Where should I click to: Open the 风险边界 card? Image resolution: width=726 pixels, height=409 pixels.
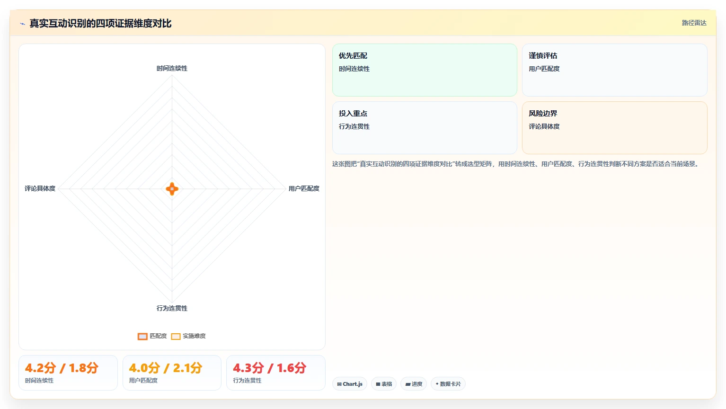(x=614, y=128)
